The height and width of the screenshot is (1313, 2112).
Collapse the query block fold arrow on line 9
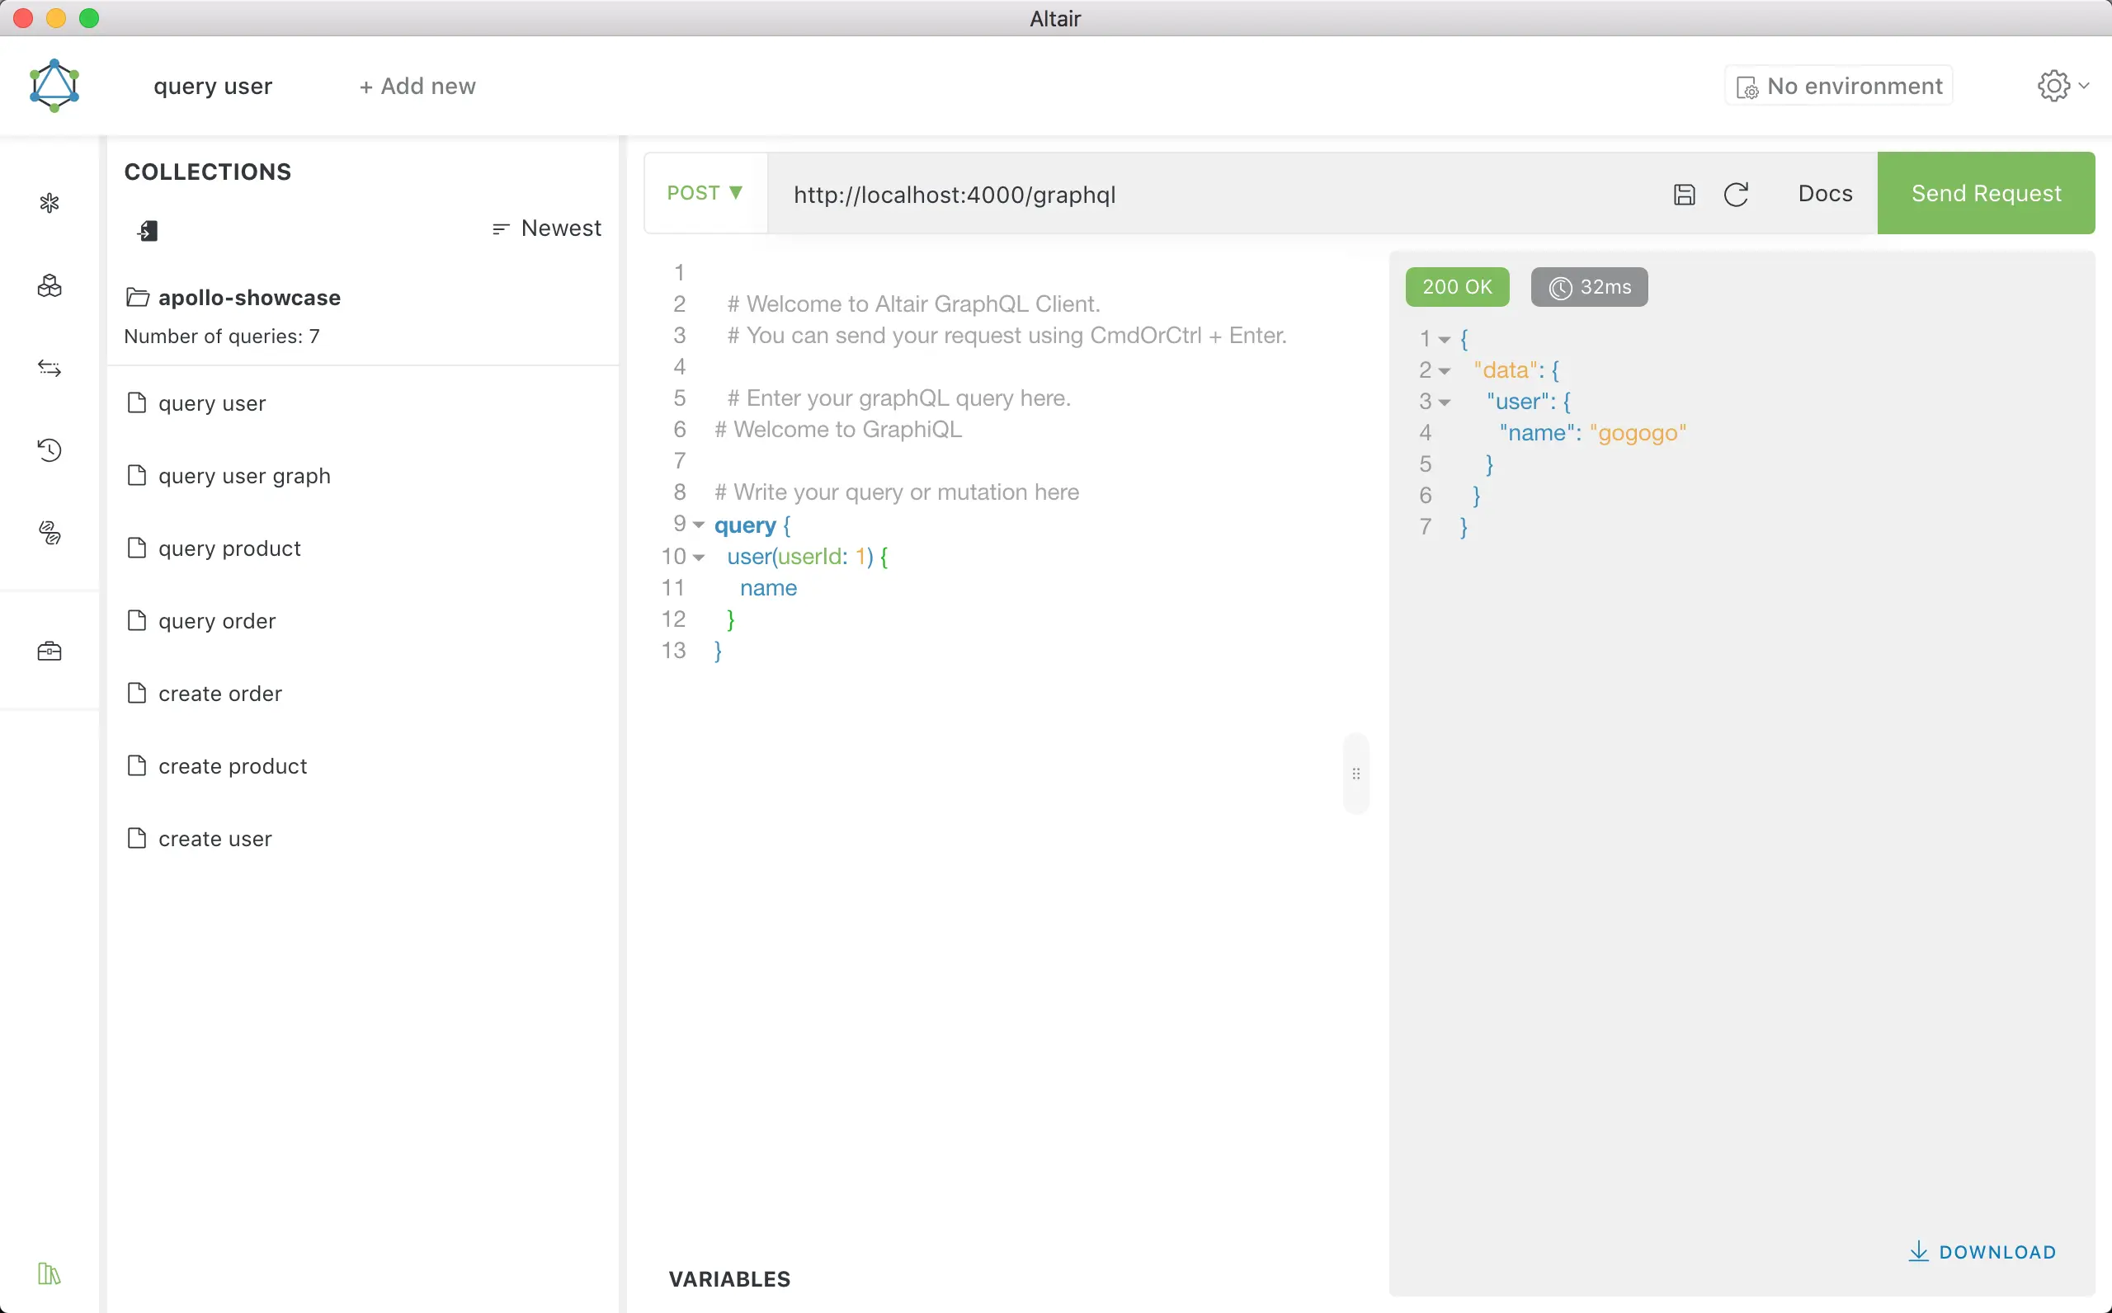(x=699, y=525)
